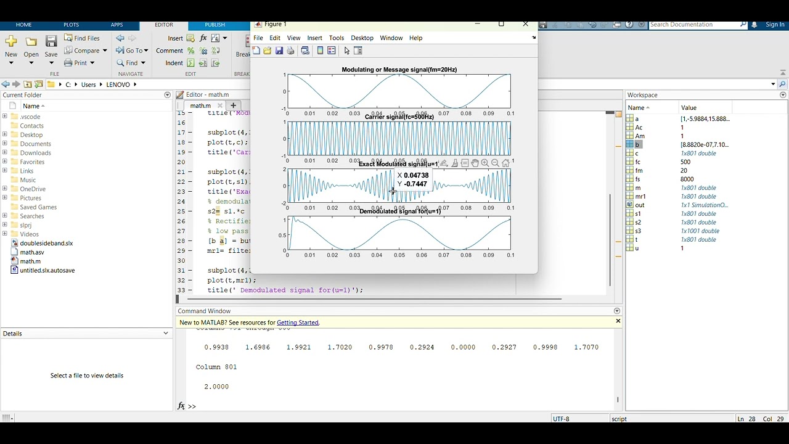
Task: Open the Find dropdown arrow
Action: (x=143, y=63)
